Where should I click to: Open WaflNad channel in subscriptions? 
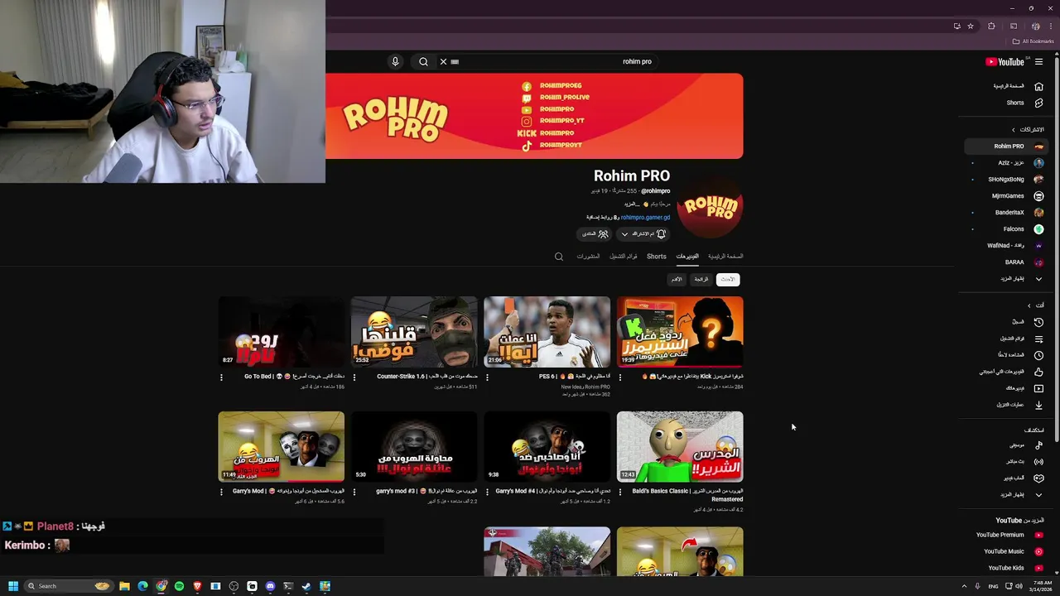pyautogui.click(x=1005, y=245)
